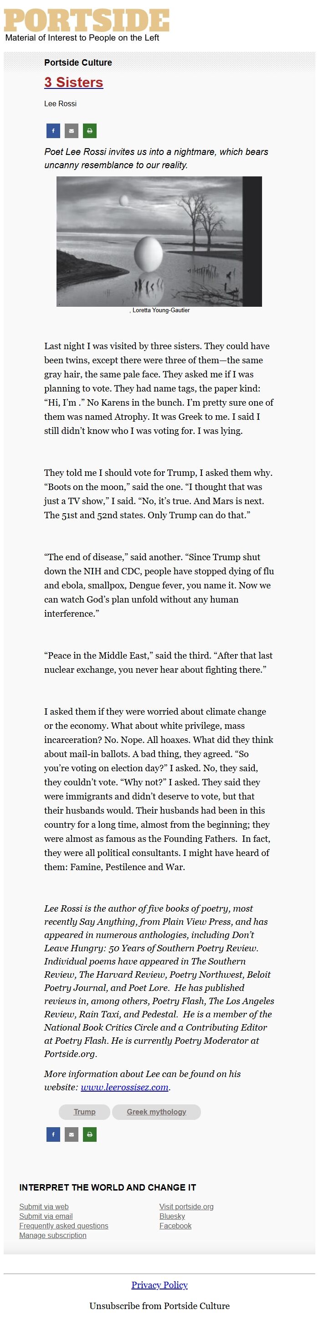Click the top green print icon

click(x=90, y=131)
